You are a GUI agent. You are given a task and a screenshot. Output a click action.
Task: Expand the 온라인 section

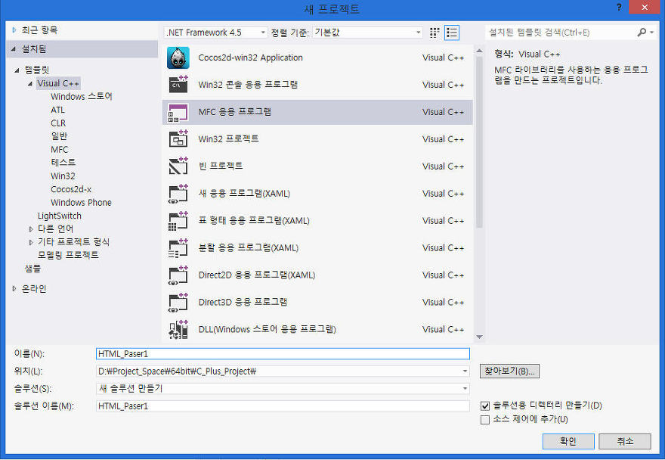coord(14,289)
